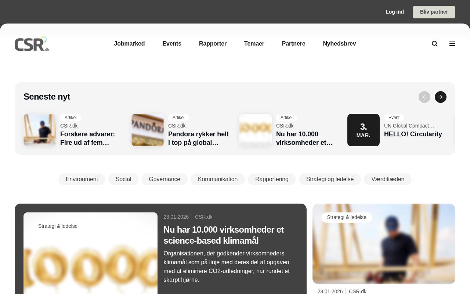The width and height of the screenshot is (470, 294).
Task: Open the search magnifier icon
Action: 435,44
